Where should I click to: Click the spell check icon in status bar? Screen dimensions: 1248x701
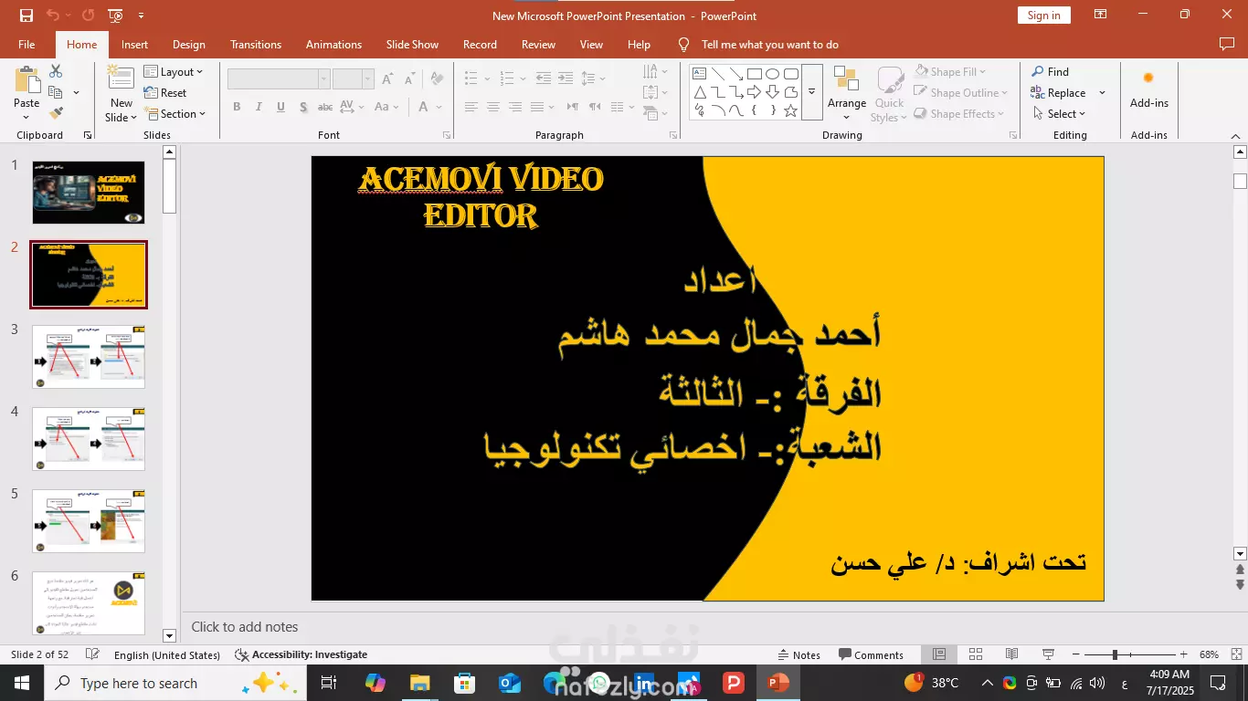tap(92, 654)
